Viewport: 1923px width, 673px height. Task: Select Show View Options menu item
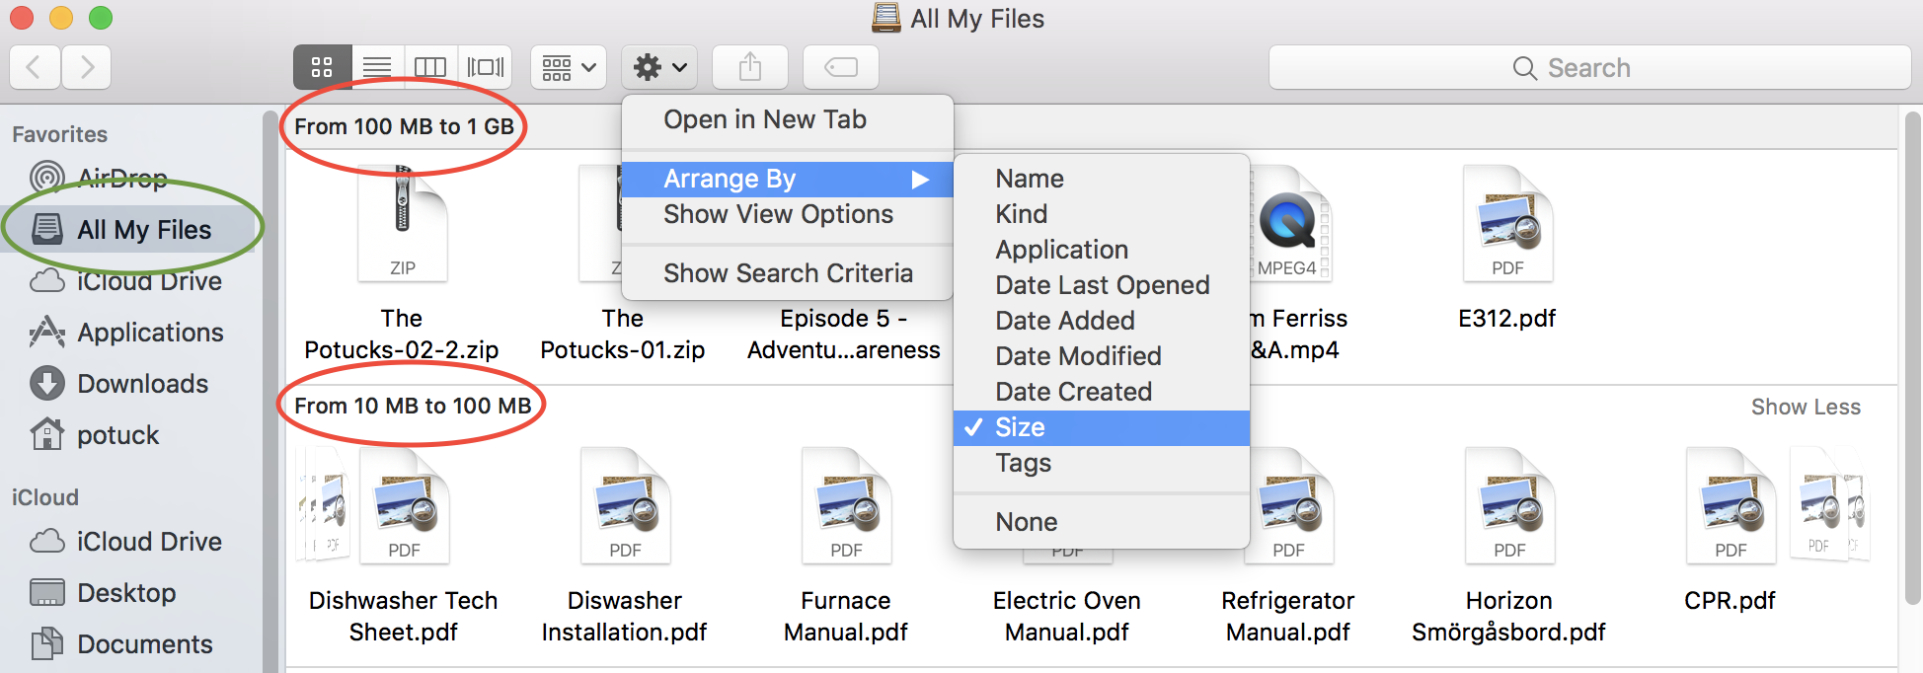tap(778, 214)
